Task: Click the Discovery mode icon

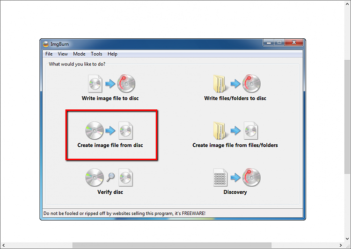Action: tap(237, 178)
